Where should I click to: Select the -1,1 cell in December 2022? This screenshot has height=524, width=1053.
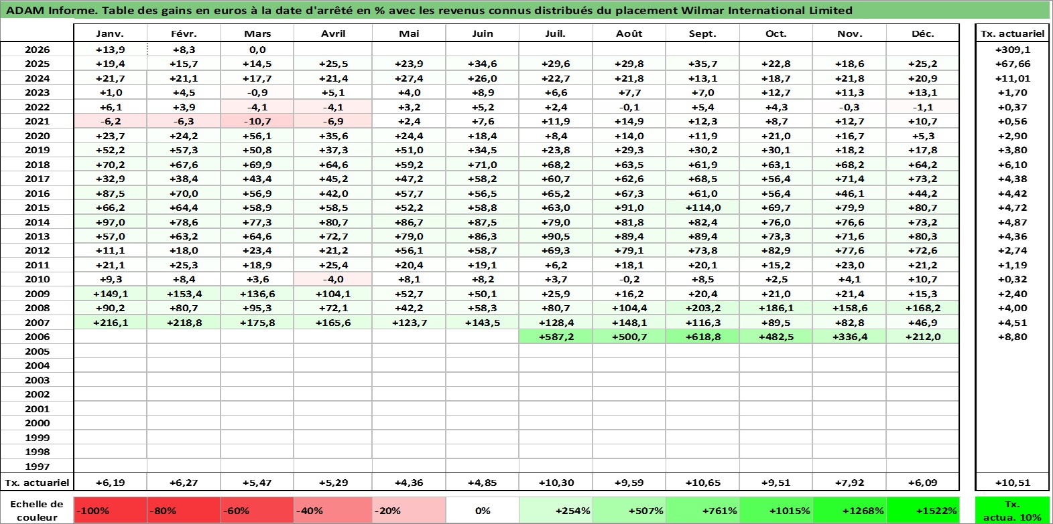pyautogui.click(x=923, y=107)
